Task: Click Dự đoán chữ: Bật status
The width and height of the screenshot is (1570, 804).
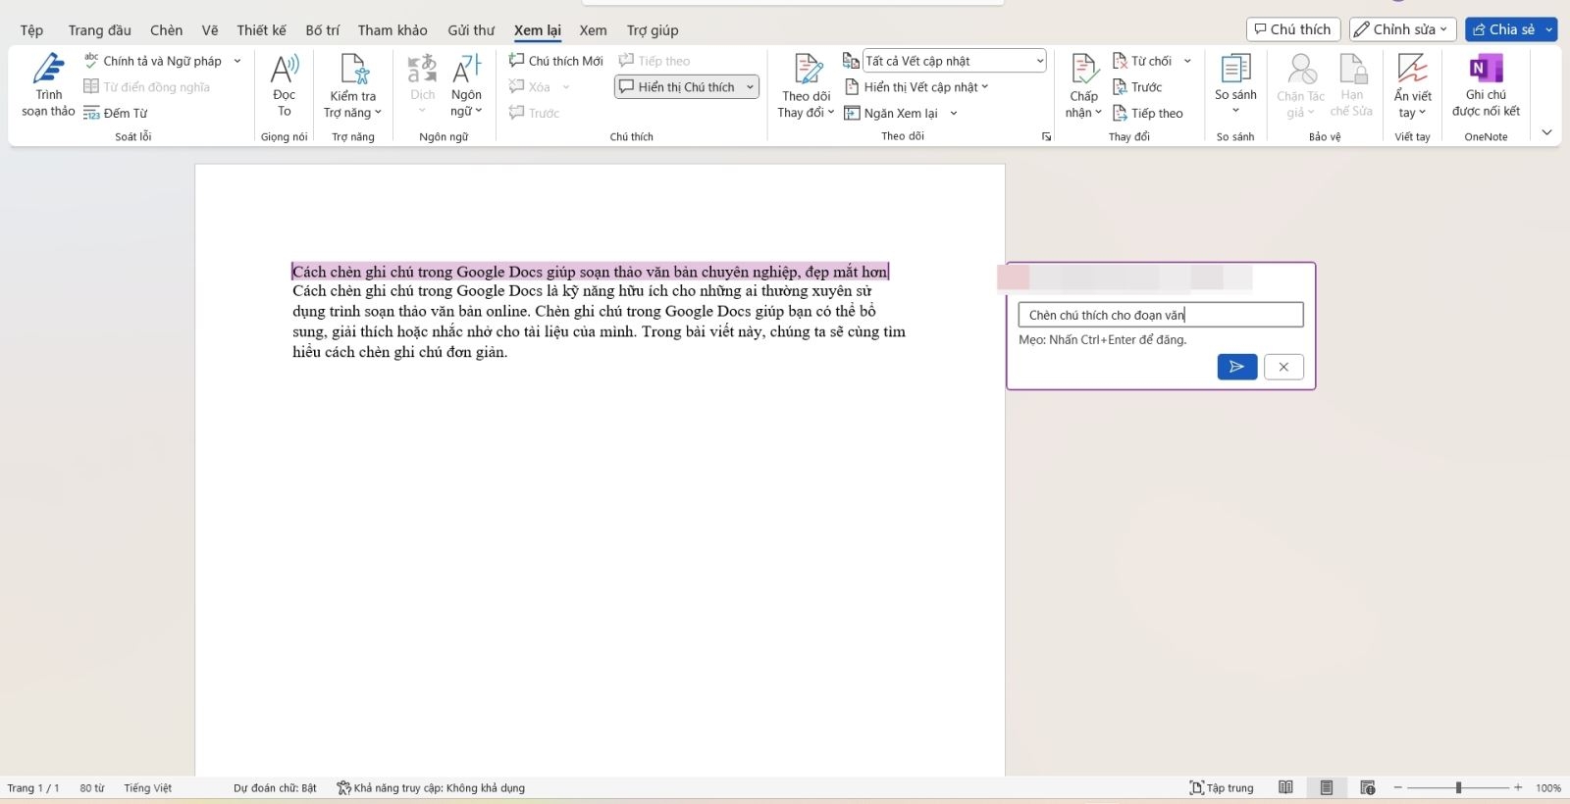Action: tap(275, 788)
